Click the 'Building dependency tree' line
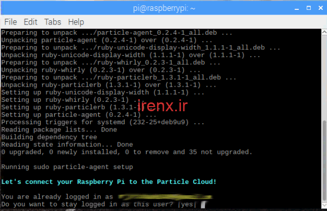Viewport: 327px width, 211px height. point(49,137)
